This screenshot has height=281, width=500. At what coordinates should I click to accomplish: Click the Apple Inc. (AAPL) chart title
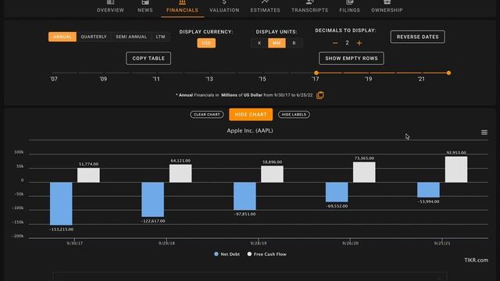point(250,130)
